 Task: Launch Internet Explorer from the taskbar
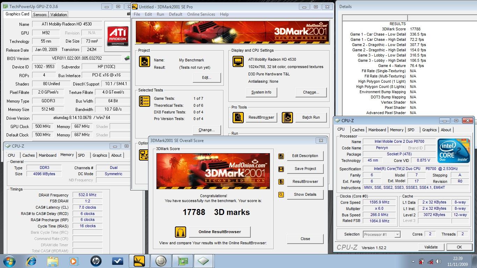click(31, 261)
